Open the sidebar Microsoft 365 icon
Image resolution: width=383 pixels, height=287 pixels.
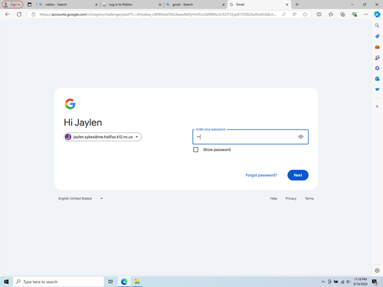[377, 68]
